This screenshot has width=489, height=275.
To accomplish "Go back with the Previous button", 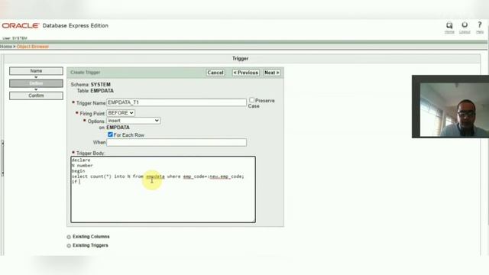I will (246, 73).
